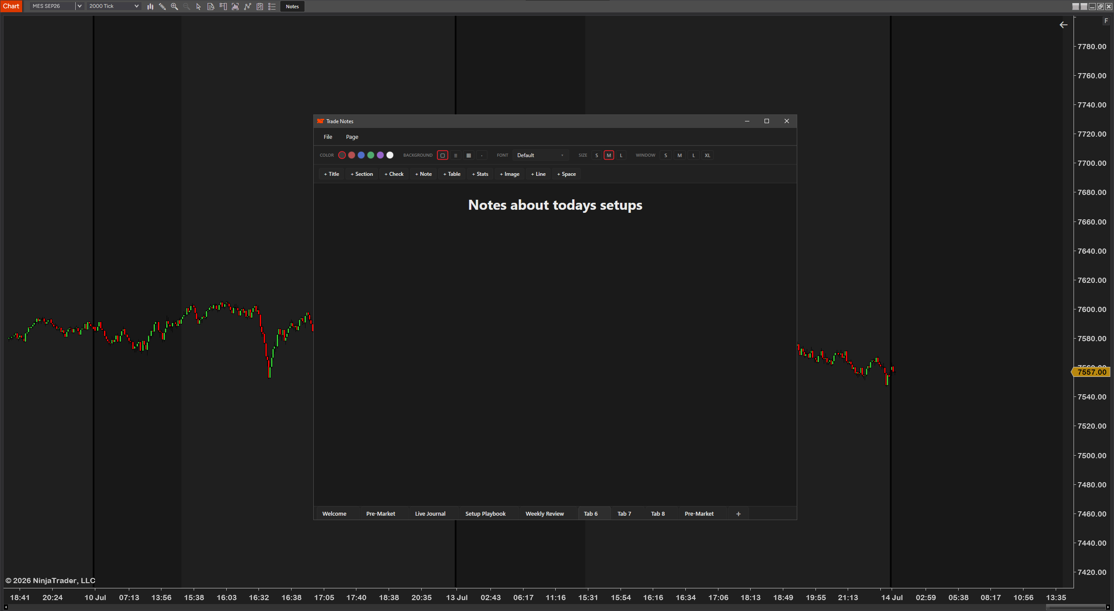Select the drawing tools pencil icon
The image size is (1114, 611).
[x=162, y=7]
